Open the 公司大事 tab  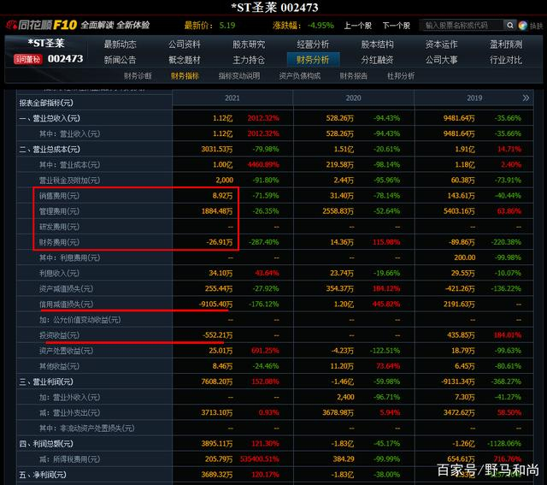point(441,60)
